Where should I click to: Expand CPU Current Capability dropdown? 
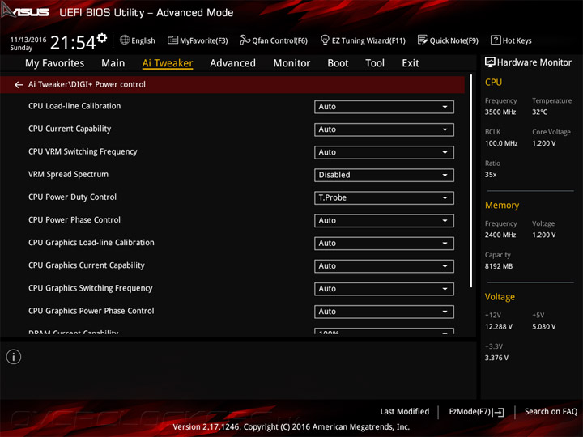click(x=384, y=129)
